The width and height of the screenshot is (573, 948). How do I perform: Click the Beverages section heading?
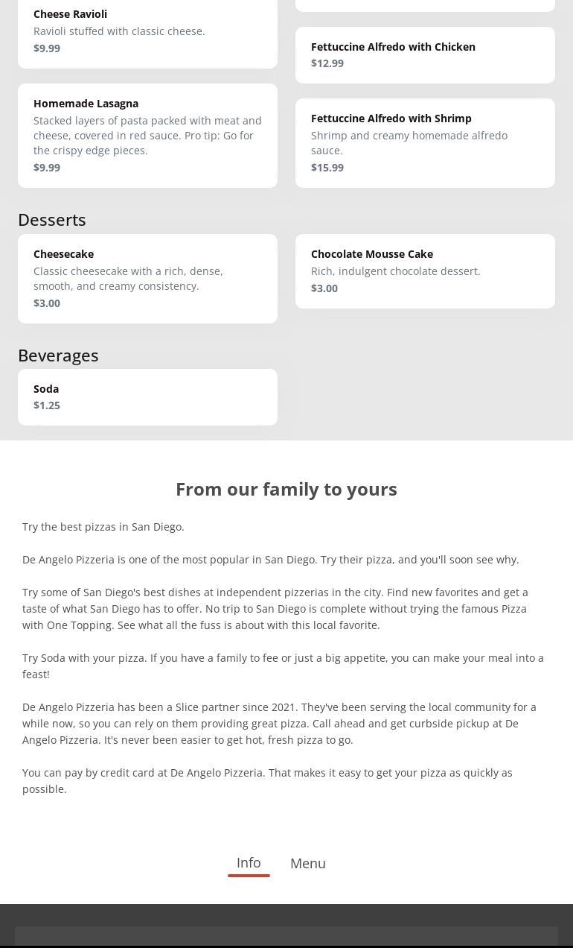pyautogui.click(x=58, y=355)
